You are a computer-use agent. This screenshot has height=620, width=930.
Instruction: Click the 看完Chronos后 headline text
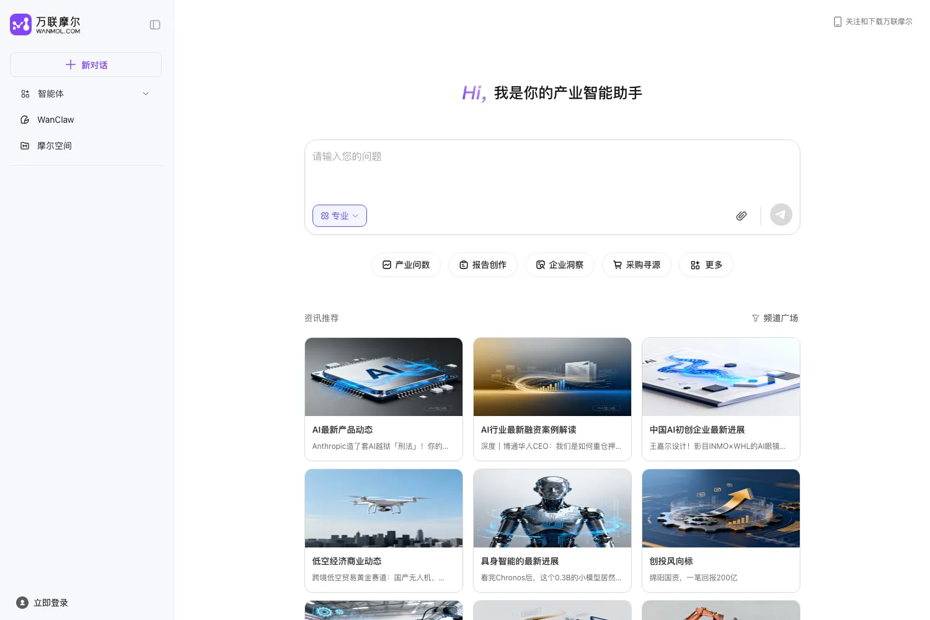551,578
